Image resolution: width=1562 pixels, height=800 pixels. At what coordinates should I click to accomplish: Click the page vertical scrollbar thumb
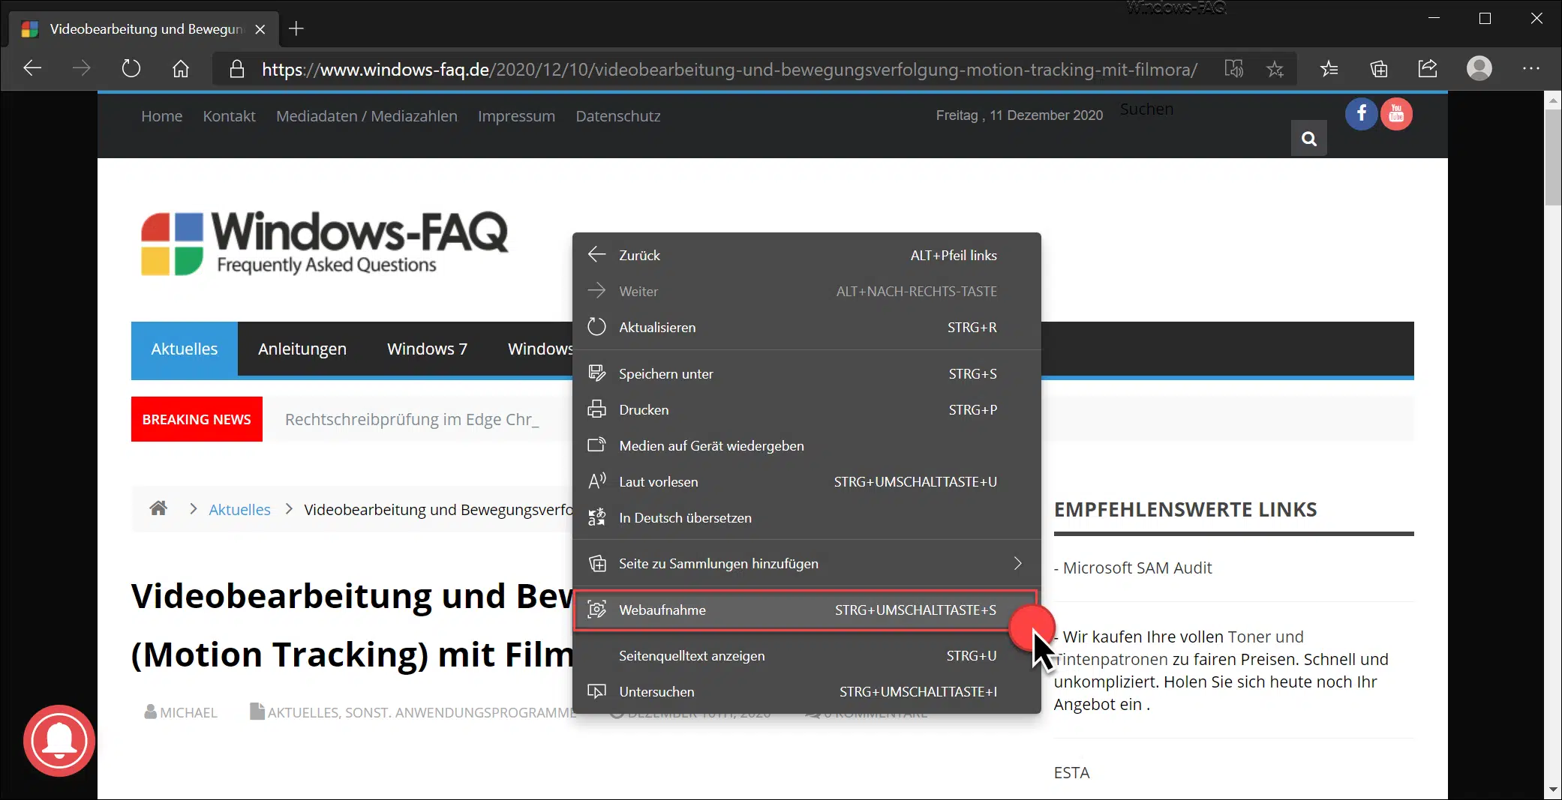coord(1552,157)
